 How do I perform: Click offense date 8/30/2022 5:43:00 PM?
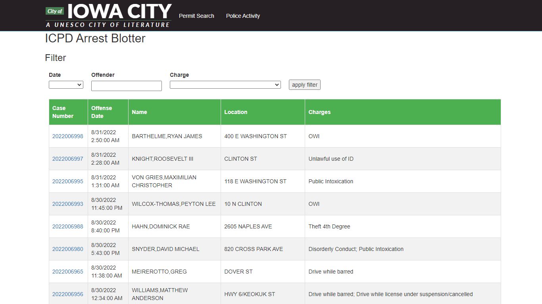(105, 249)
